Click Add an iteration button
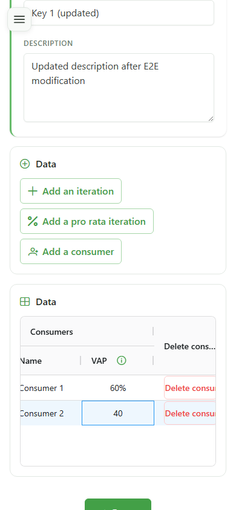The image size is (236, 510). [x=71, y=191]
